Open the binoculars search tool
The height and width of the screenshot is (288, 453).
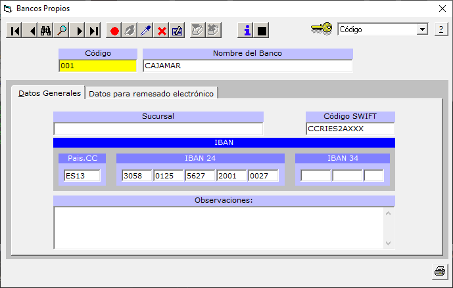46,31
